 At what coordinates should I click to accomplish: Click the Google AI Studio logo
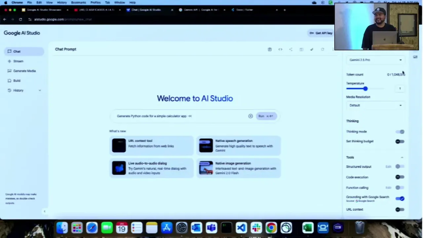(x=22, y=33)
